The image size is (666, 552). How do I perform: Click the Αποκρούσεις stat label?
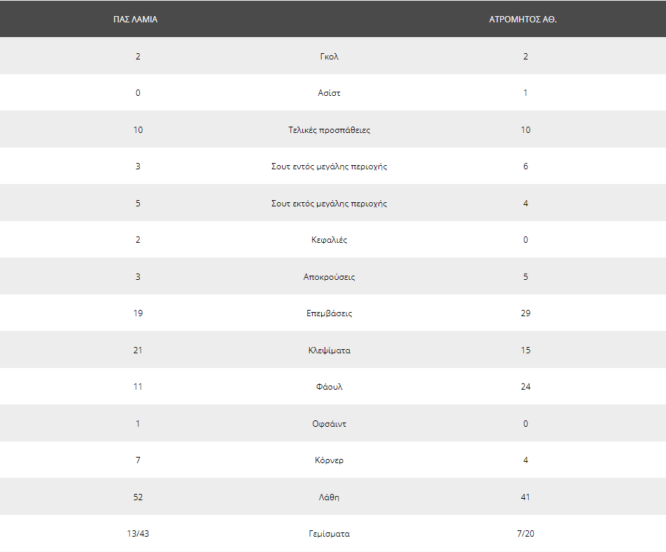pos(330,277)
